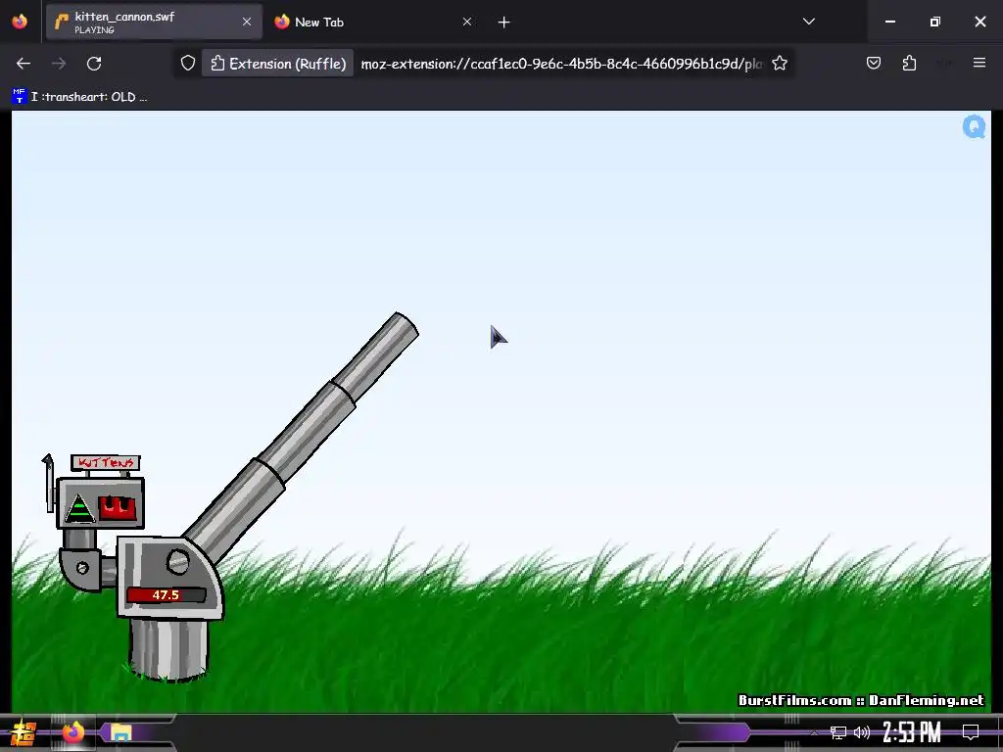
Task: Bookmark this page with the star
Action: point(779,64)
